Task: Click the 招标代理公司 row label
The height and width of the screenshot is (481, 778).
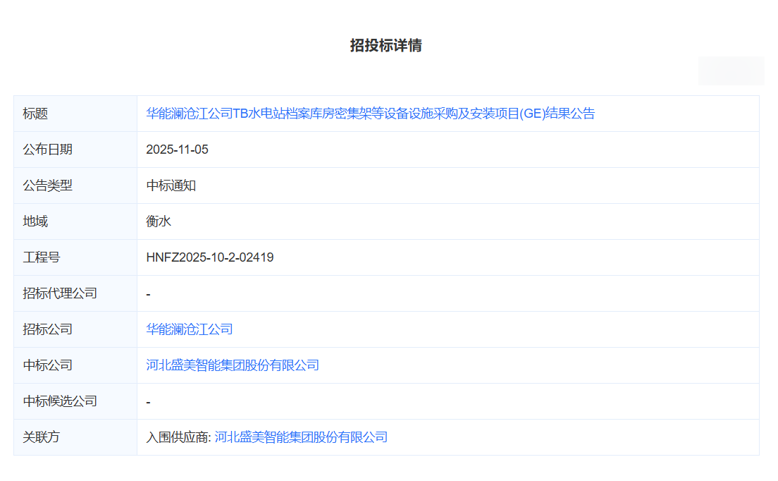Action: pos(60,293)
